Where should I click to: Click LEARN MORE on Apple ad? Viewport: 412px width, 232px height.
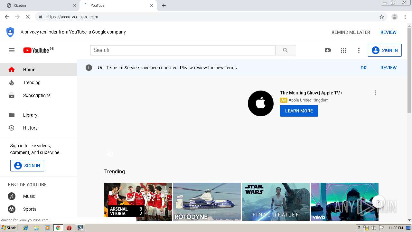point(299,111)
